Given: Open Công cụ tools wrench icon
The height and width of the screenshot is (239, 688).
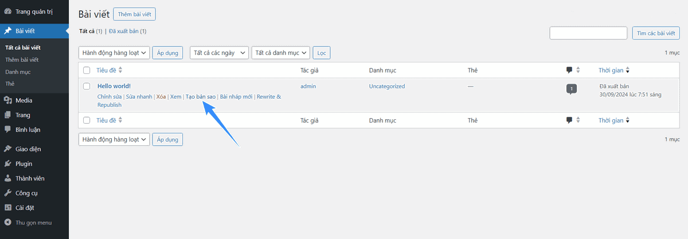Looking at the screenshot, I should coord(7,193).
